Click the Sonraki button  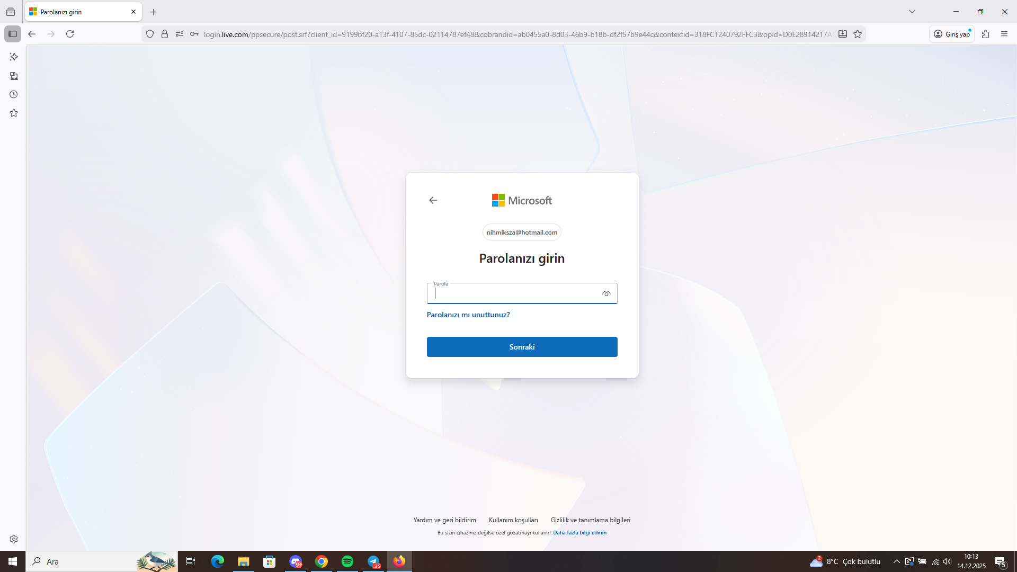pos(522,347)
